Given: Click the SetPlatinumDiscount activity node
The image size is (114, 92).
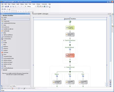Looking at the screenshot, I should [57, 82].
